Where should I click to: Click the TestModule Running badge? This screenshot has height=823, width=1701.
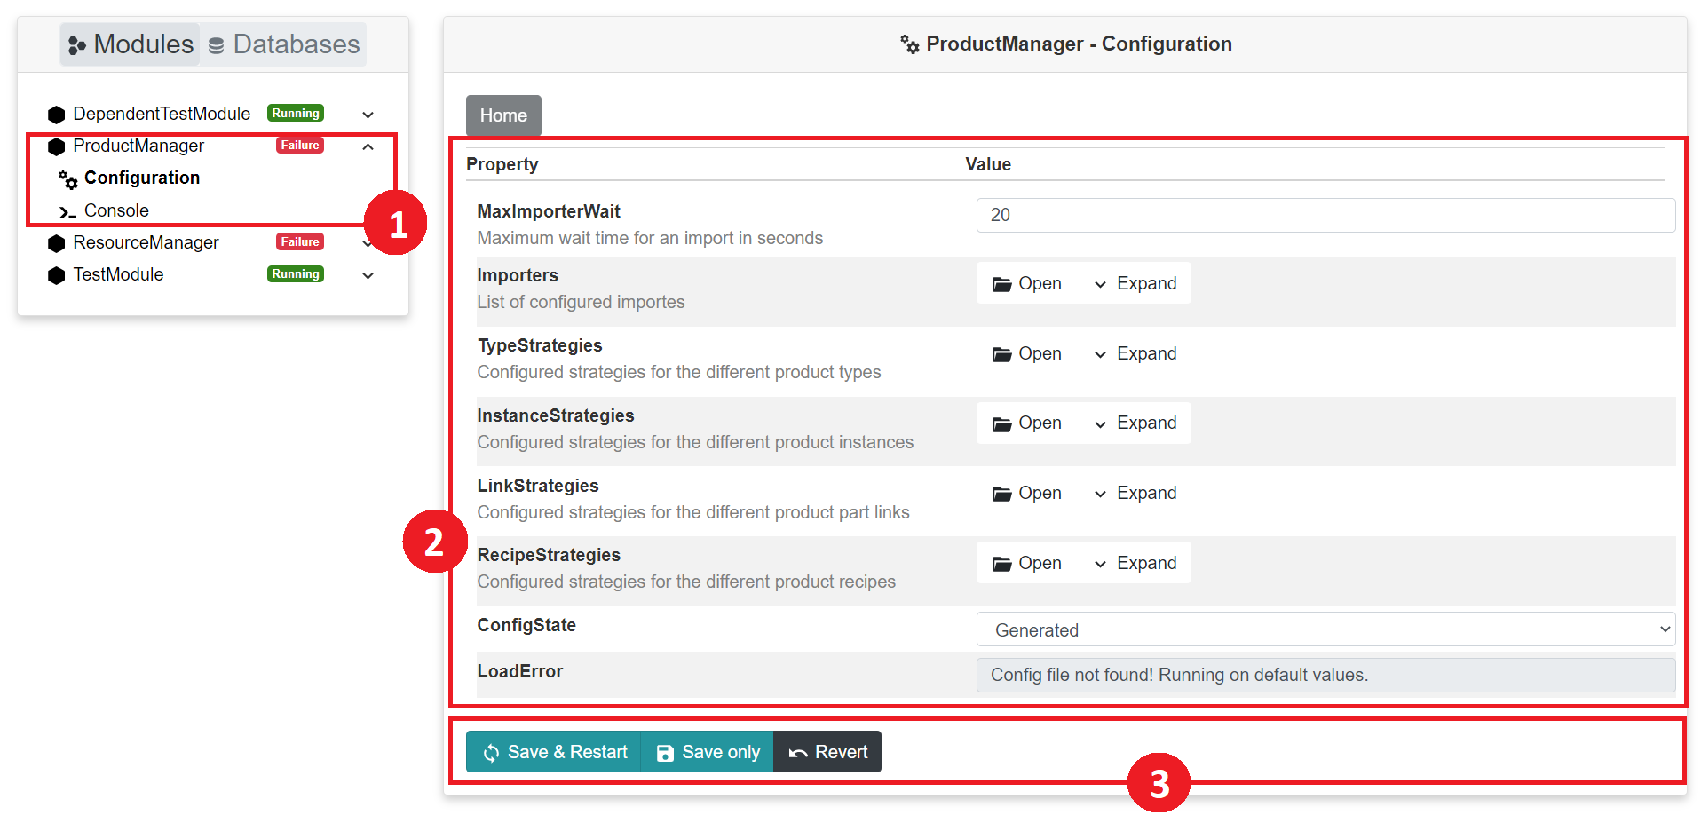[x=296, y=274]
